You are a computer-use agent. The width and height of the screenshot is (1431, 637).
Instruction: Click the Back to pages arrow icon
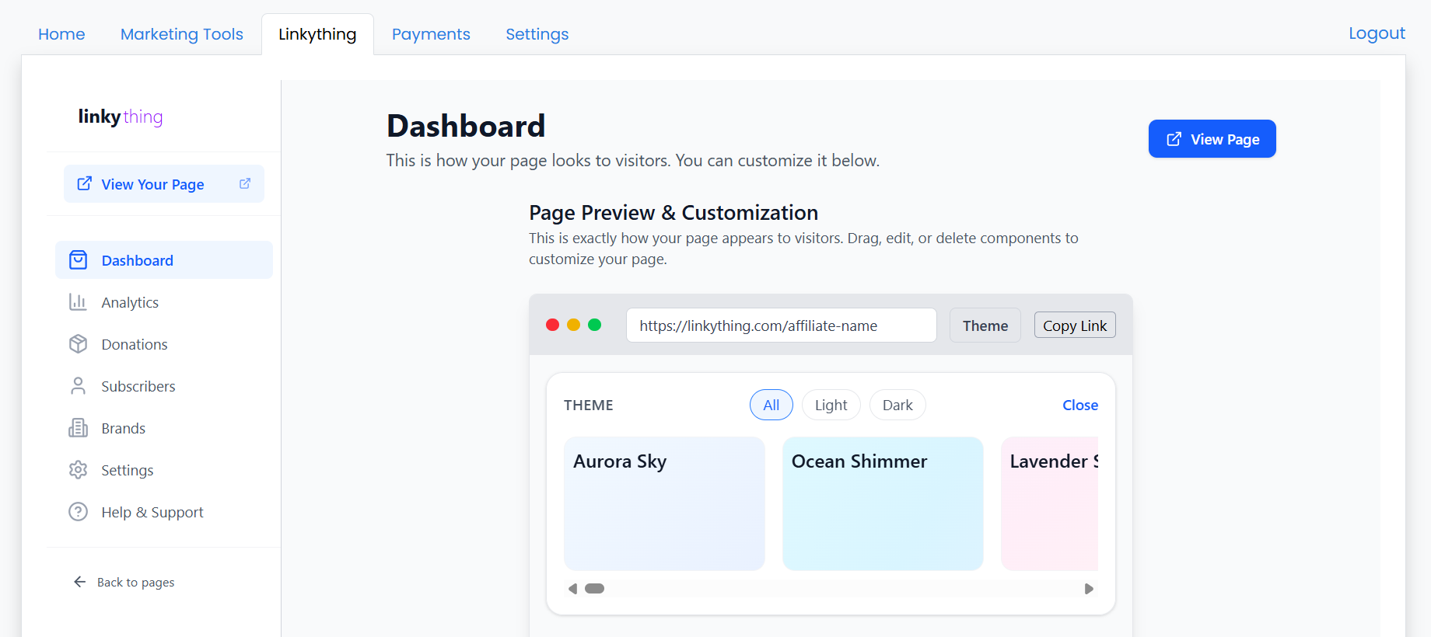[79, 582]
